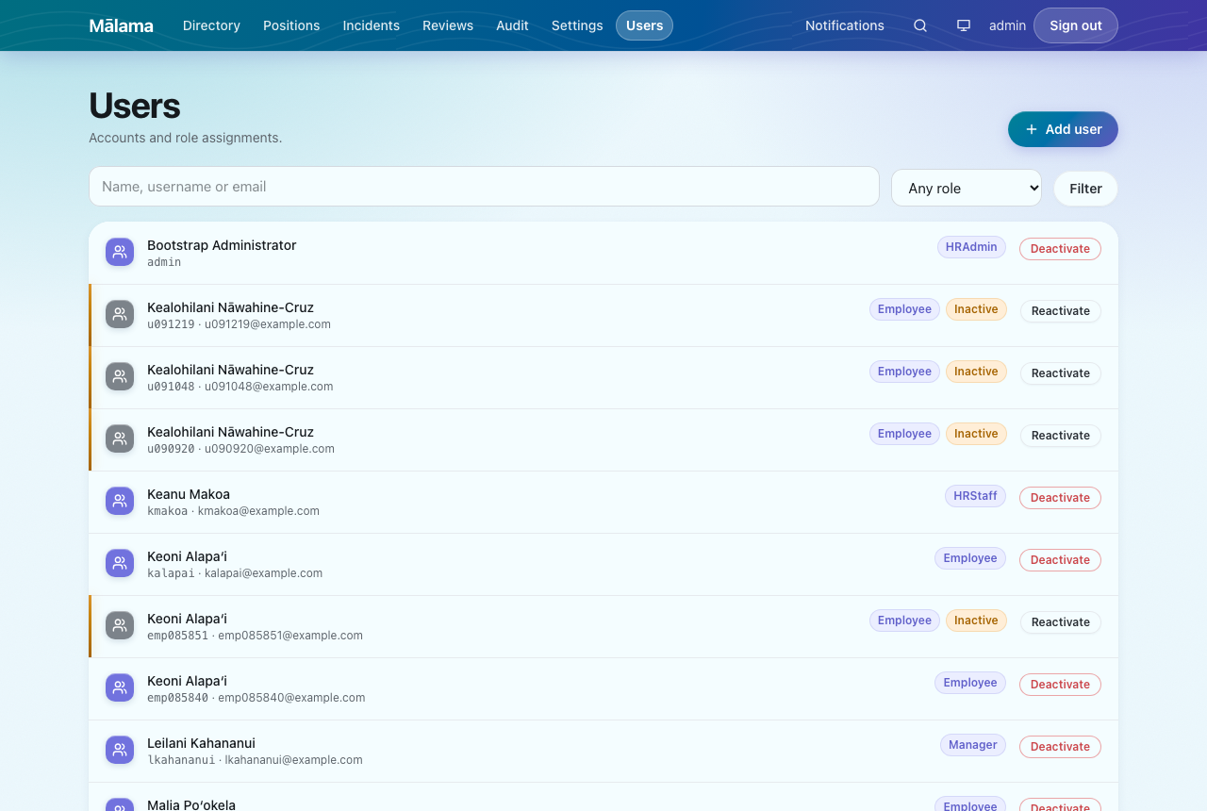Navigate to Reviews

(x=448, y=25)
